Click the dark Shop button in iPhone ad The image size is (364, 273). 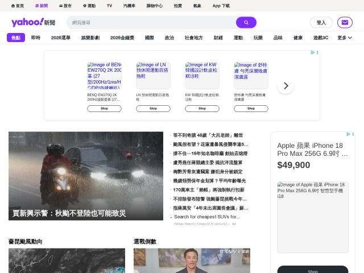click(313, 270)
